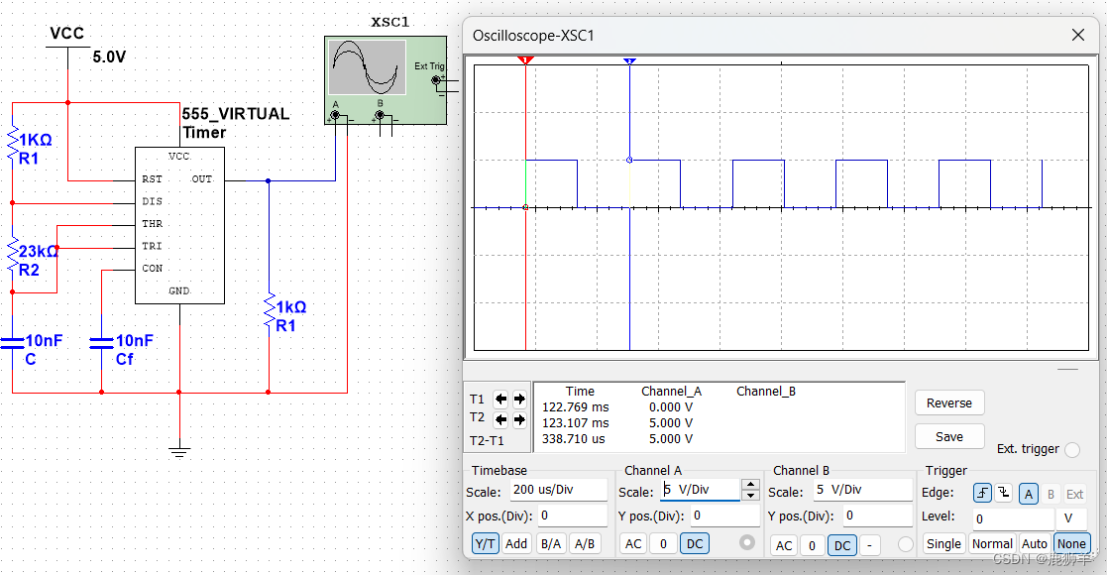Switch display to B/A mode
This screenshot has height=575, width=1107.
(550, 543)
